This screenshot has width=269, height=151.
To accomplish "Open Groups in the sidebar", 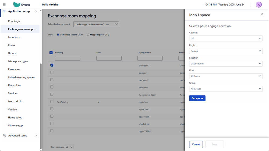I will click(12, 53).
